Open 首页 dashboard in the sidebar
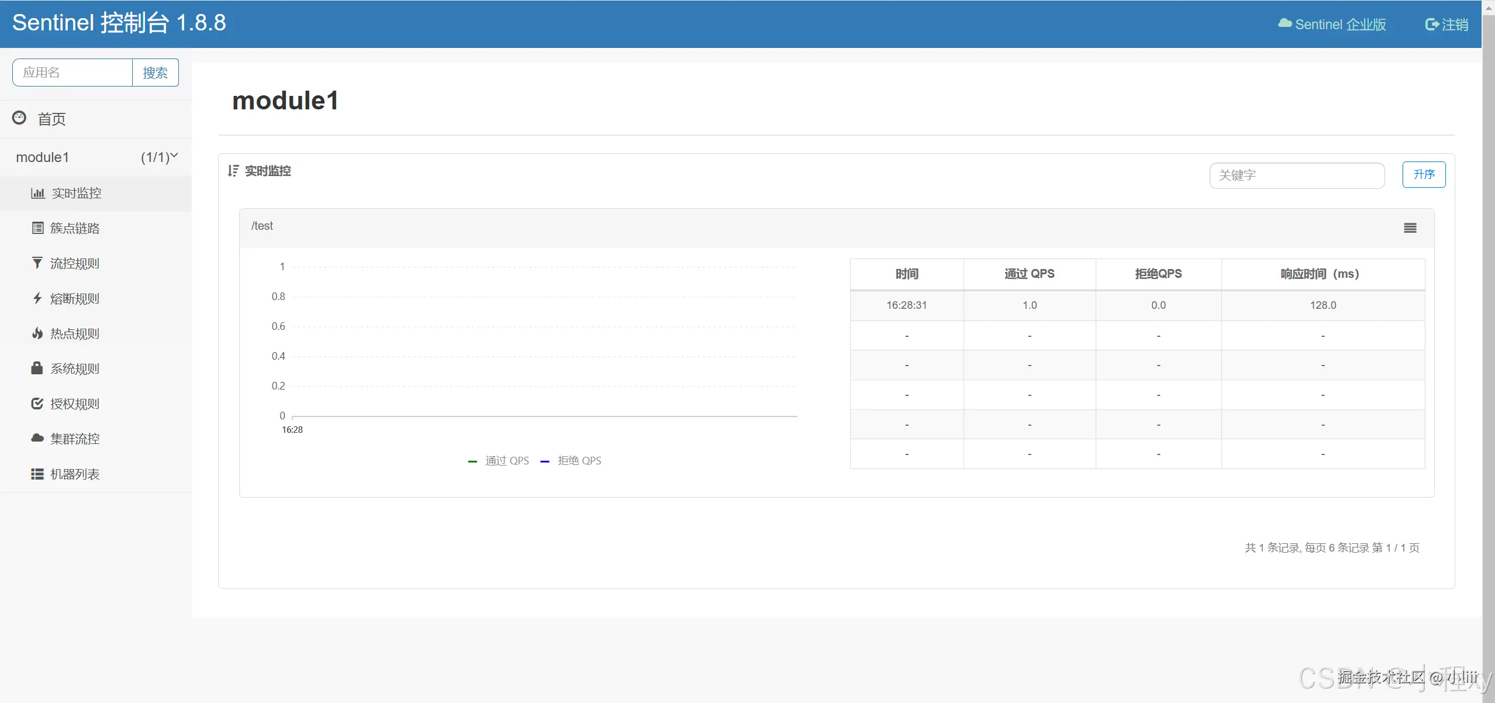This screenshot has height=703, width=1495. (x=51, y=119)
